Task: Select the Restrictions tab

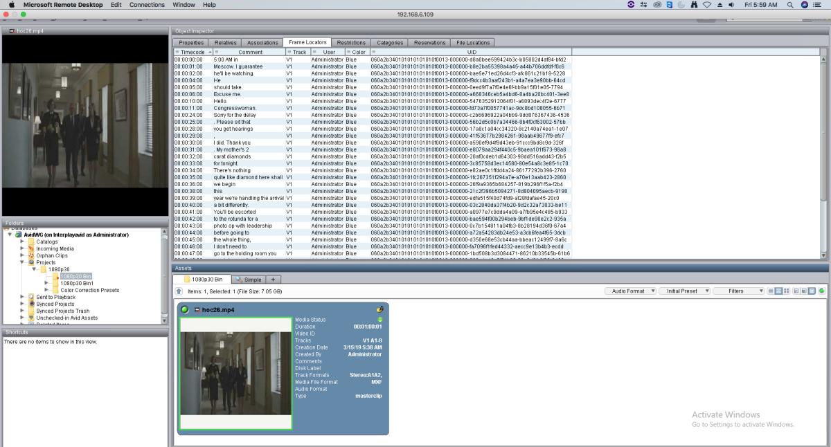Action: [x=351, y=43]
